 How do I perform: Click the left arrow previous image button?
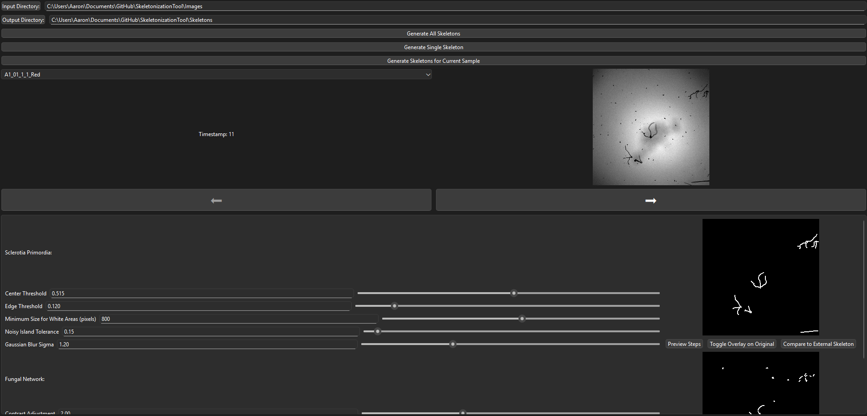tap(216, 200)
